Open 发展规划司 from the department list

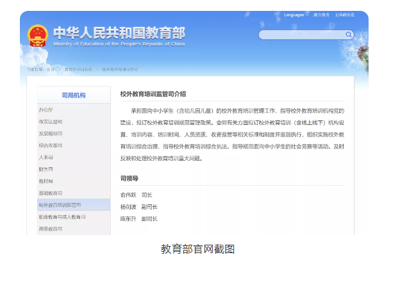coord(51,133)
